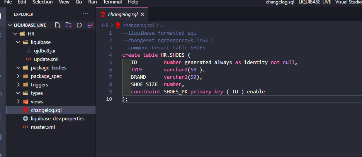Click line number 10 in the gutter
The image size is (362, 157).
coord(109,99)
